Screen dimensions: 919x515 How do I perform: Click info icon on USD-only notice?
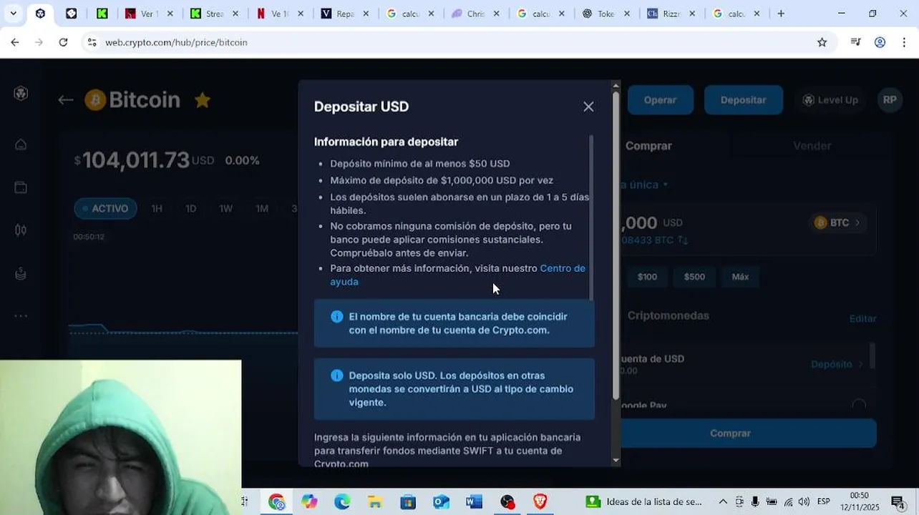[x=337, y=376]
